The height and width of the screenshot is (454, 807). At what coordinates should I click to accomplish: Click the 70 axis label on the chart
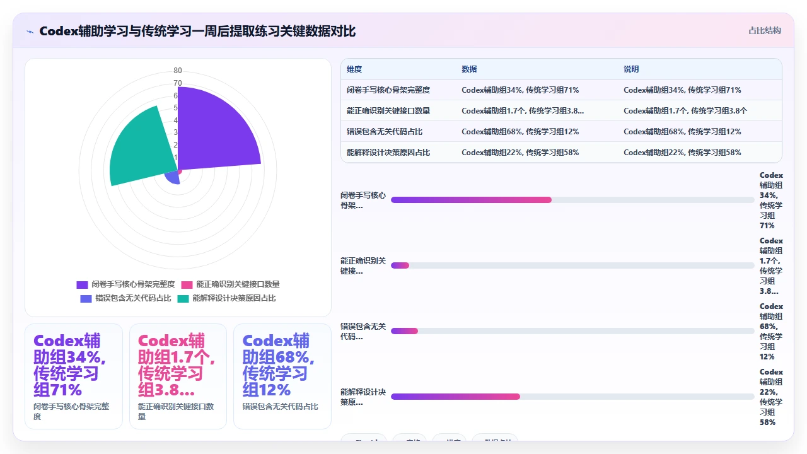point(178,83)
